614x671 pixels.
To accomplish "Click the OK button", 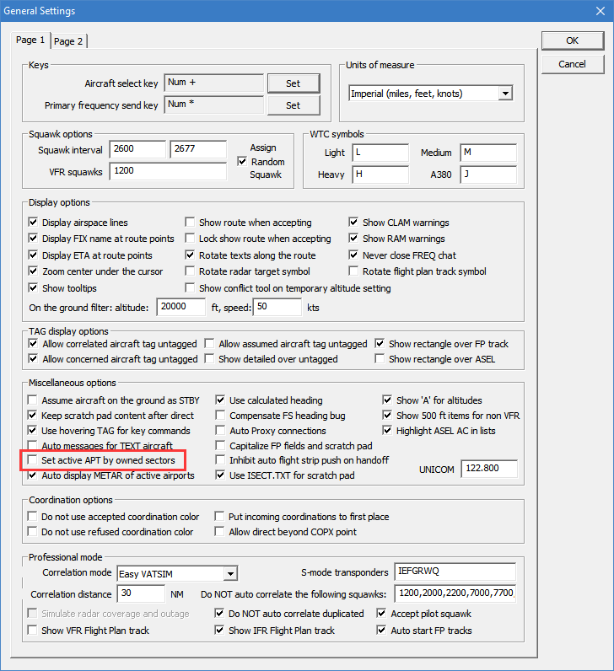I will click(x=572, y=40).
